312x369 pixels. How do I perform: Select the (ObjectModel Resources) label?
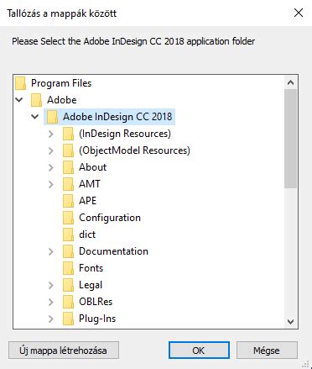pos(134,150)
